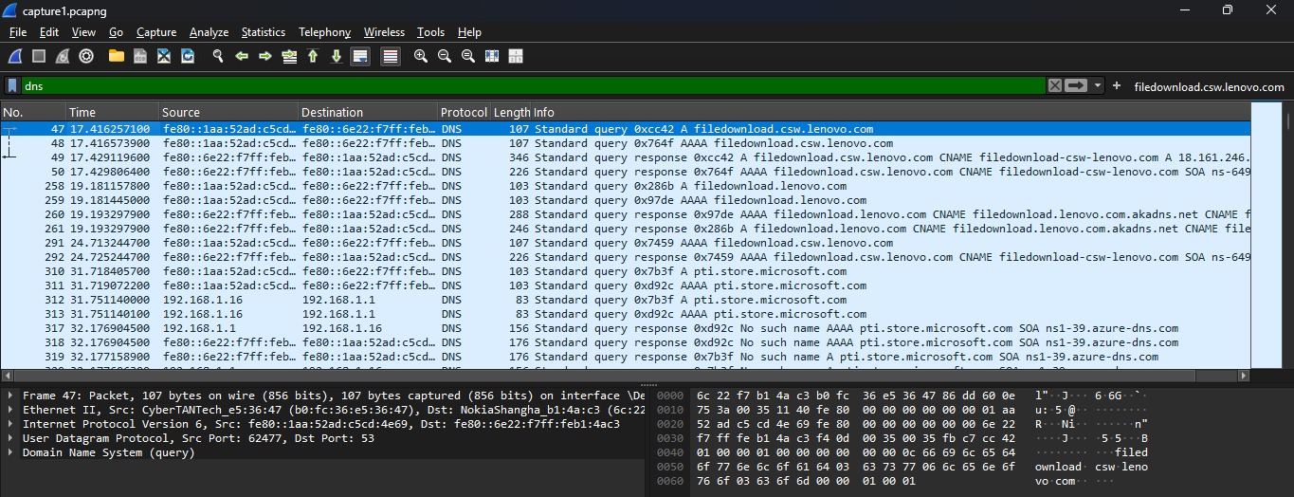Save this capture file
Screen dimensions: 1294x497
(140, 57)
